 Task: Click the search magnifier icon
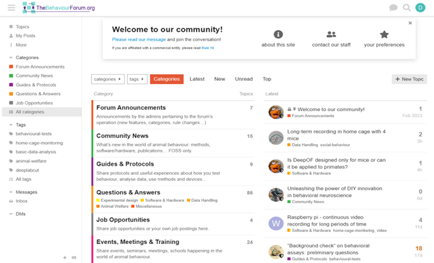tap(406, 8)
